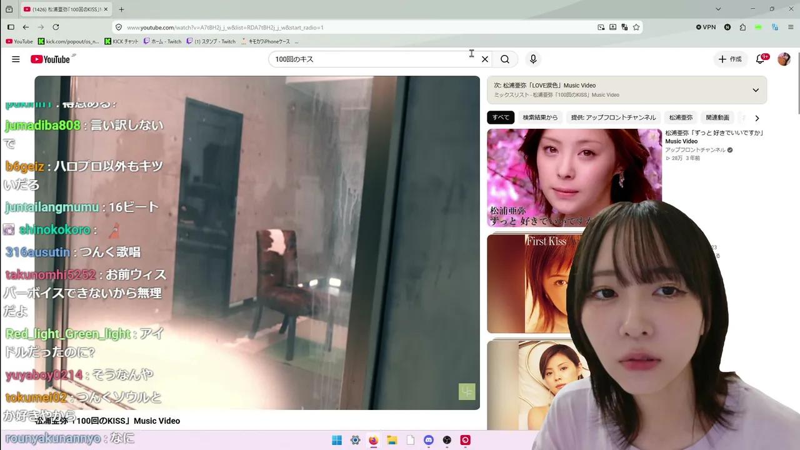Viewport: 800px width, 450px height.
Task: Go to YouTube home via the logo
Action: tap(50, 59)
